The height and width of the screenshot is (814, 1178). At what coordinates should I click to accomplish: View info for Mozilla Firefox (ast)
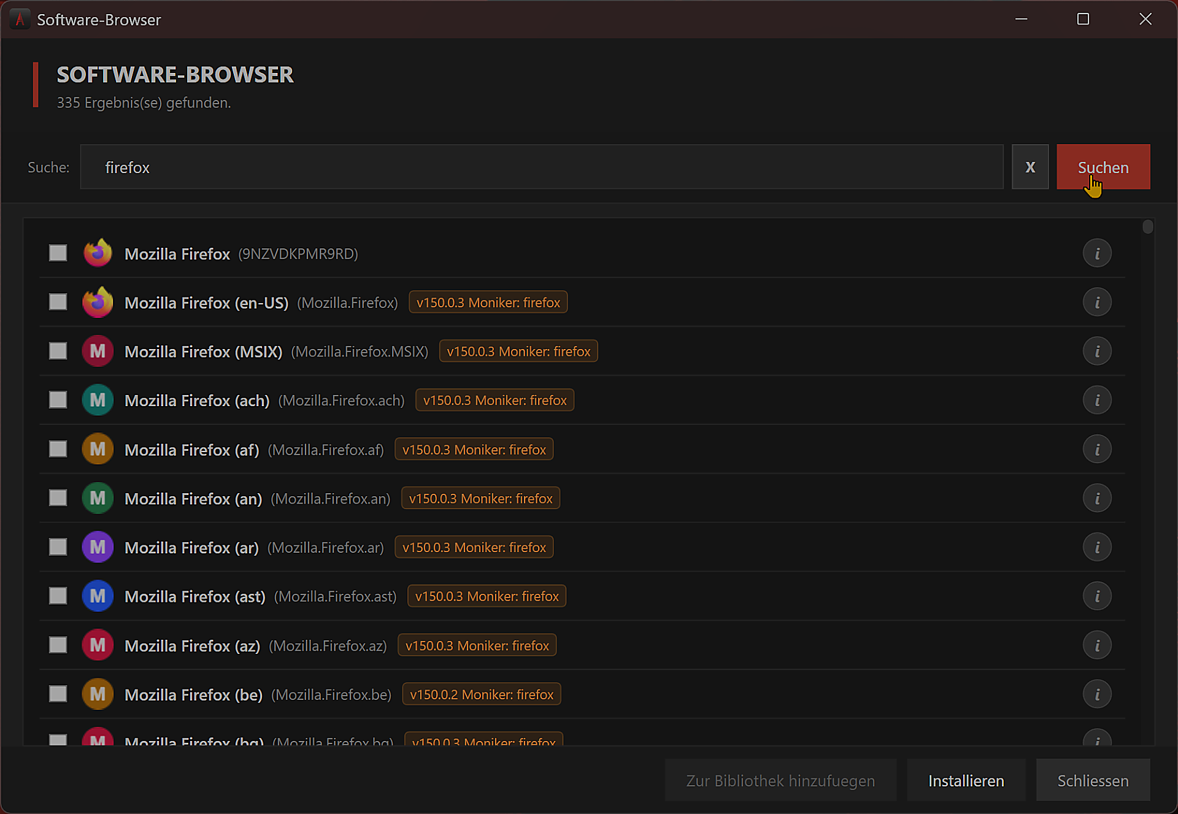tap(1097, 596)
